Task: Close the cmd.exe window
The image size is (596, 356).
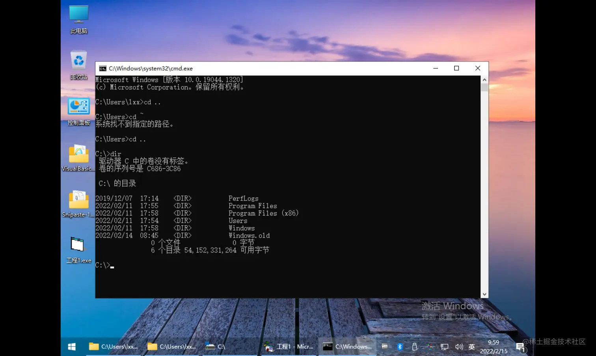Action: pyautogui.click(x=478, y=68)
